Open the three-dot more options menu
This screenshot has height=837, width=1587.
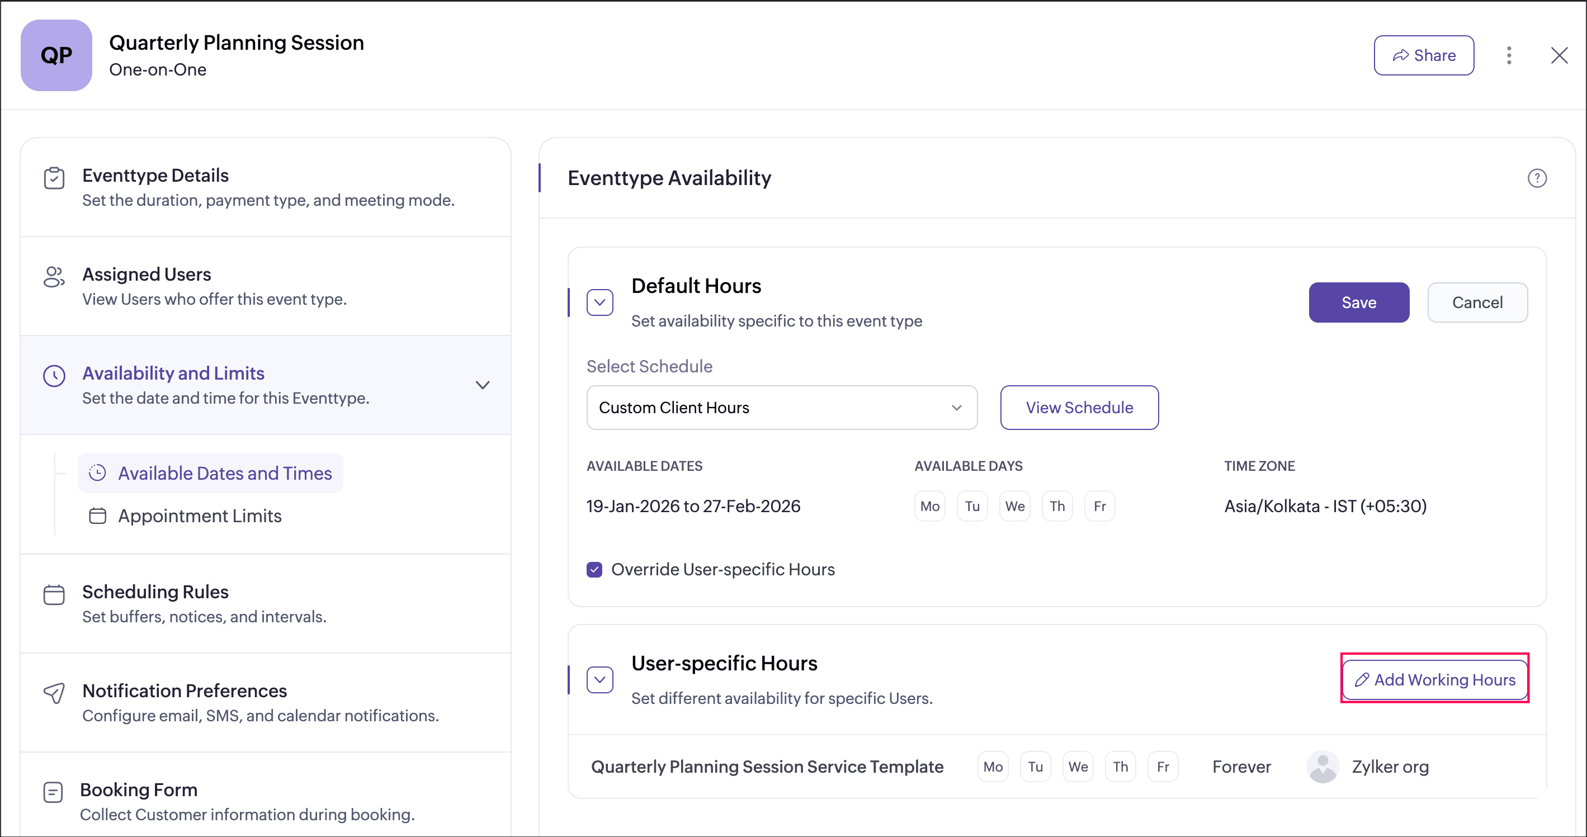click(x=1509, y=55)
